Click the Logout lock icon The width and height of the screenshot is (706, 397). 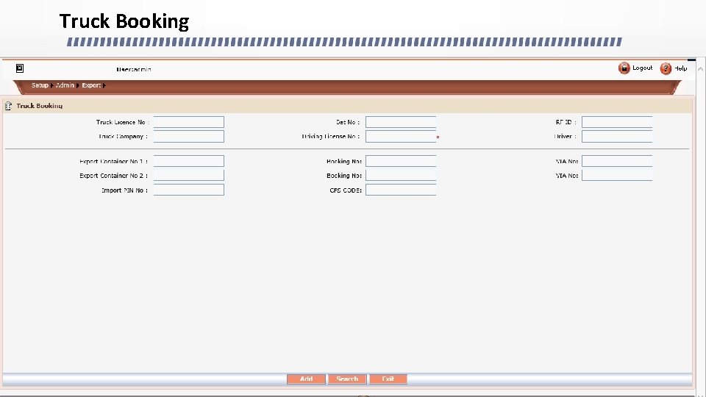pos(624,68)
